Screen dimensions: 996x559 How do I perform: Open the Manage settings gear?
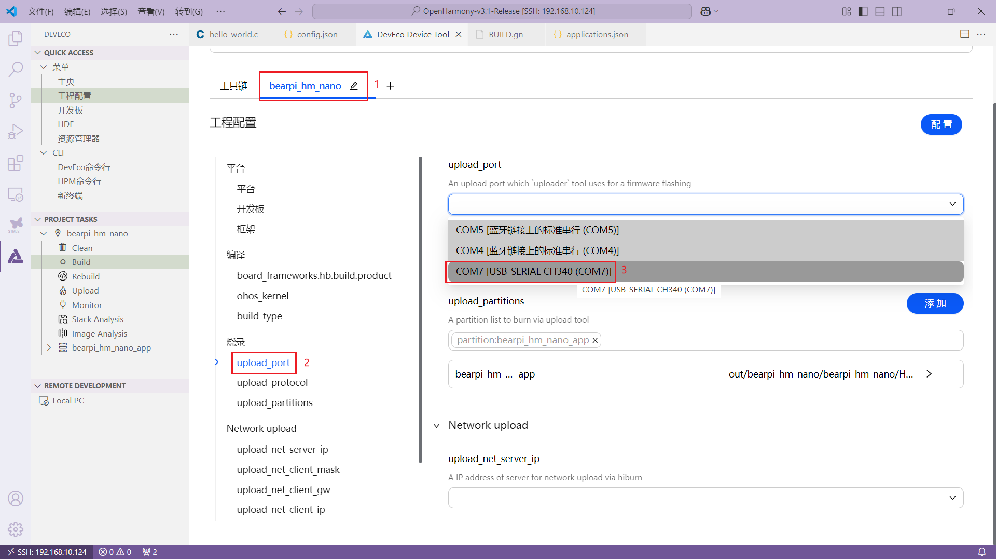point(16,529)
